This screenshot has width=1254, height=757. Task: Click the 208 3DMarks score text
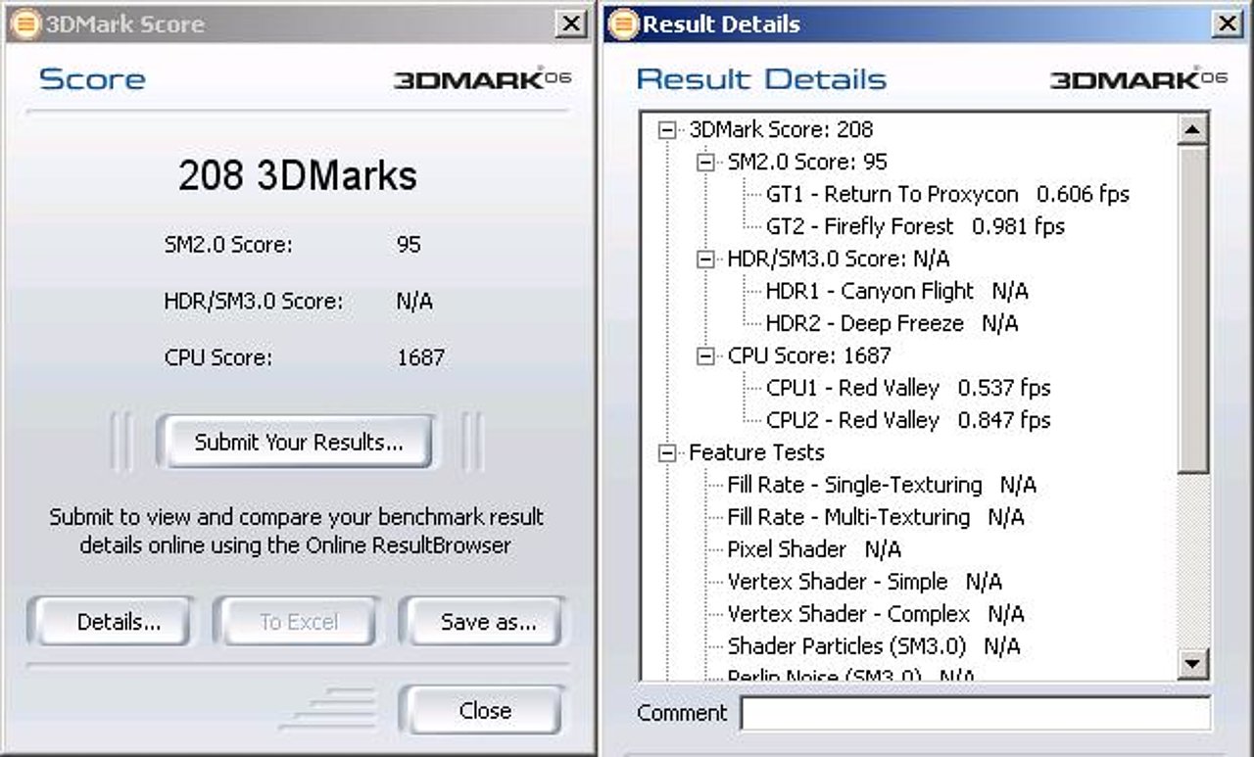[298, 176]
